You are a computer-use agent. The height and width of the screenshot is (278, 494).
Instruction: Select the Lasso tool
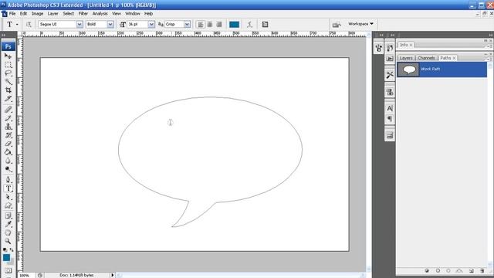click(8, 73)
